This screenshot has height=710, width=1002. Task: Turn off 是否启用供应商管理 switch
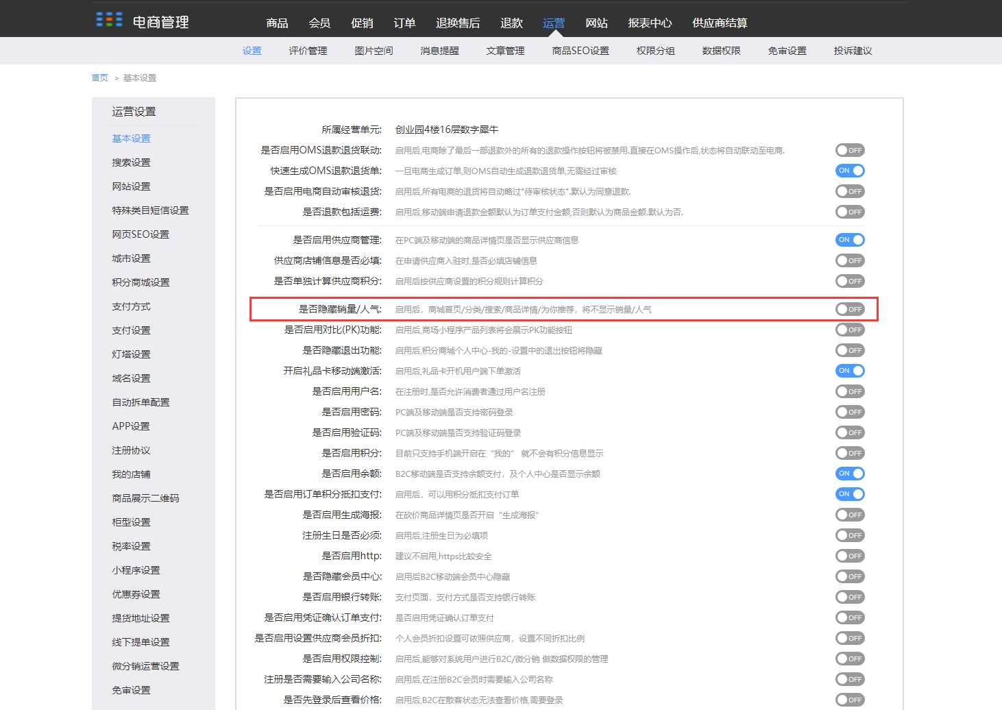click(x=850, y=240)
